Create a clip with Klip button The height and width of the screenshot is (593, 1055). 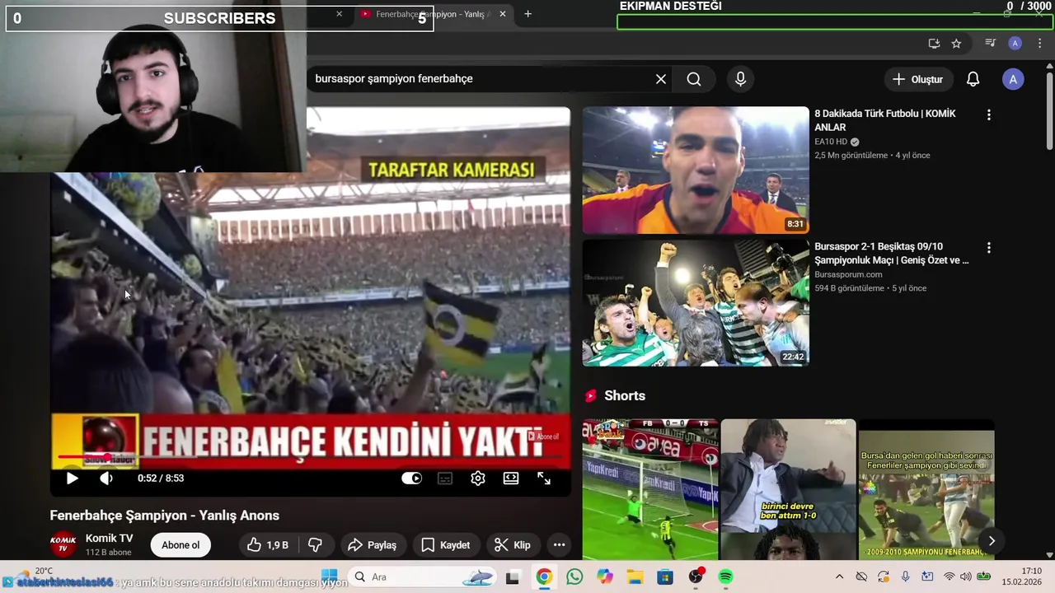click(x=513, y=545)
